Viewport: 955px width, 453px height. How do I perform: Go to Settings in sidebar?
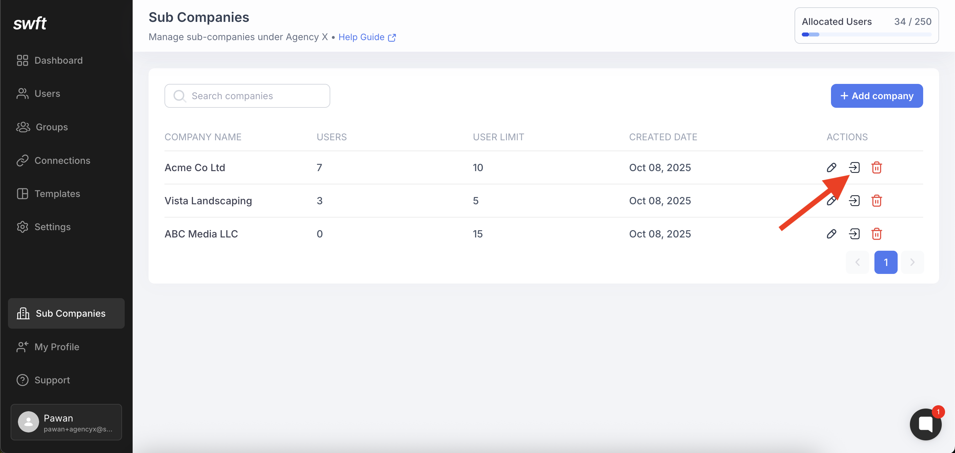(52, 227)
